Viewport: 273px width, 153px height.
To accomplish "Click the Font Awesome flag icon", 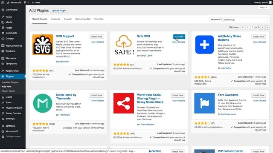I will (x=204, y=103).
